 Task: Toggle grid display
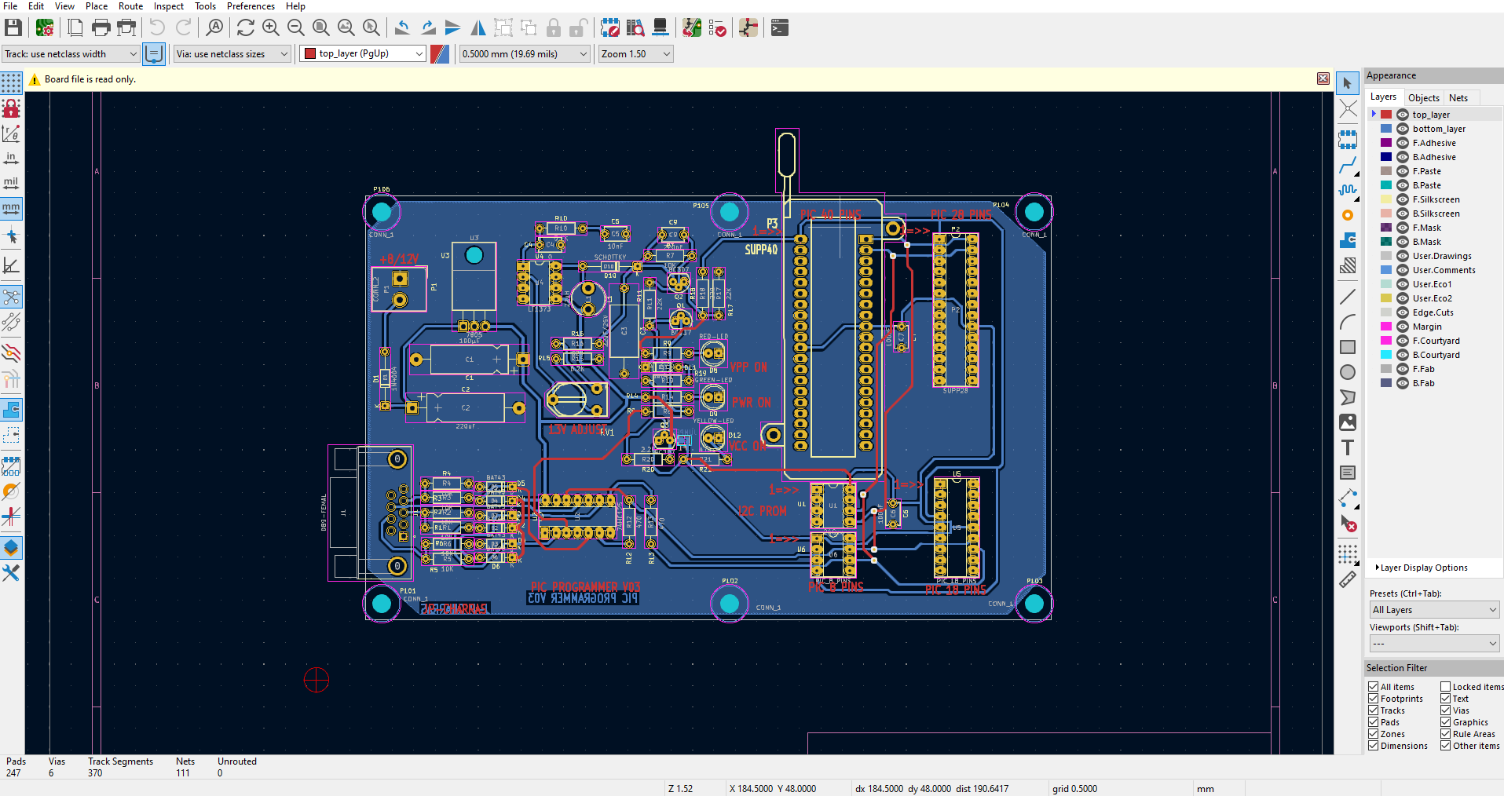coord(11,82)
